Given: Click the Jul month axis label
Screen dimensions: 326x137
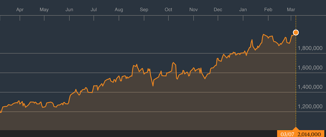Looking at the screenshot, I should pyautogui.click(x=94, y=10).
